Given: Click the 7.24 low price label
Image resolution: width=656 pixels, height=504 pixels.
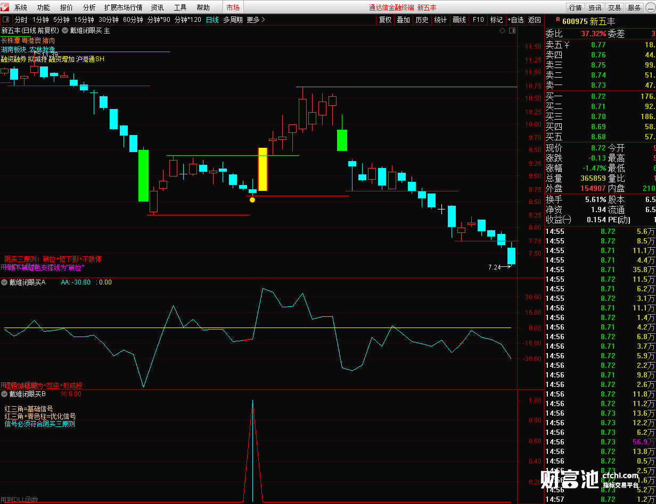Looking at the screenshot, I should click(x=494, y=267).
